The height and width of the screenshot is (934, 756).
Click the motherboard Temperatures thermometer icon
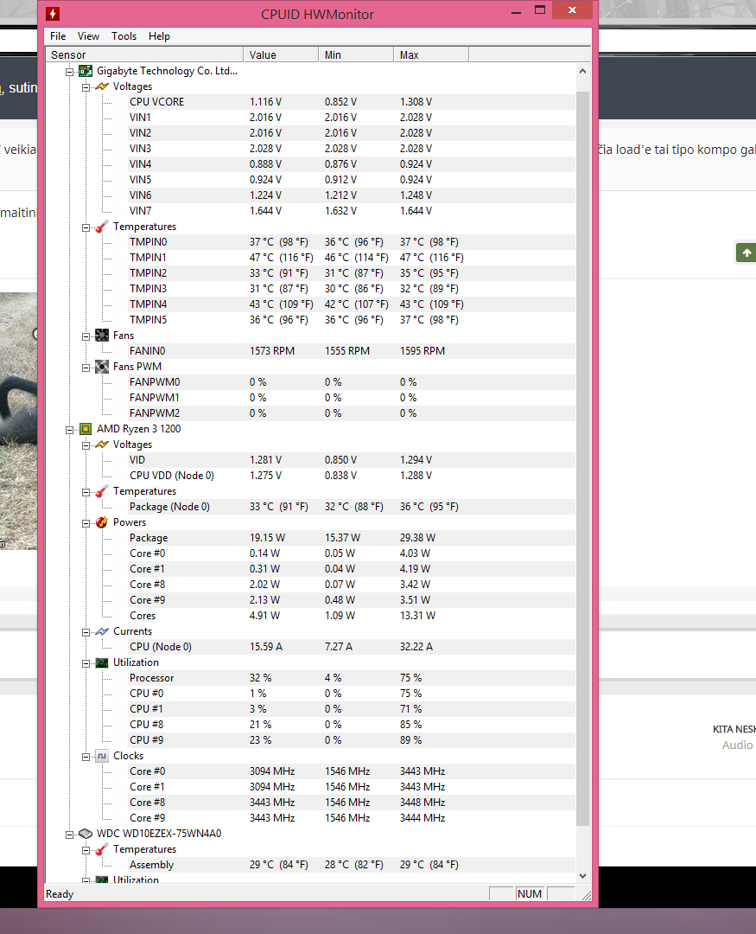pyautogui.click(x=102, y=227)
